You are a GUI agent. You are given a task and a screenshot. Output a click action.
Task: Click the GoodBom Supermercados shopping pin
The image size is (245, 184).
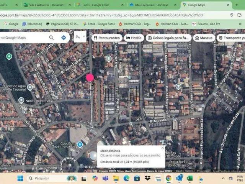click(80, 145)
